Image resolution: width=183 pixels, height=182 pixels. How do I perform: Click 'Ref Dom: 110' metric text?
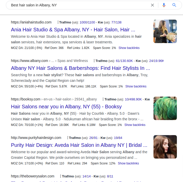55,163
